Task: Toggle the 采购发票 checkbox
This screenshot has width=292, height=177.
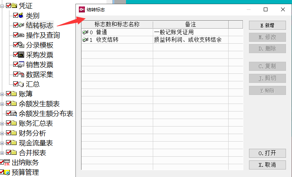Action: coord(15,55)
